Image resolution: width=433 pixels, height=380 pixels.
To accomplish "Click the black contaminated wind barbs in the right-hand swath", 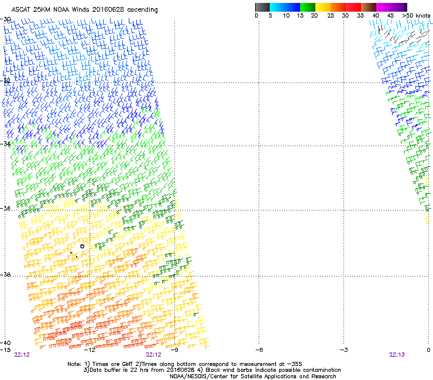I will [403, 34].
